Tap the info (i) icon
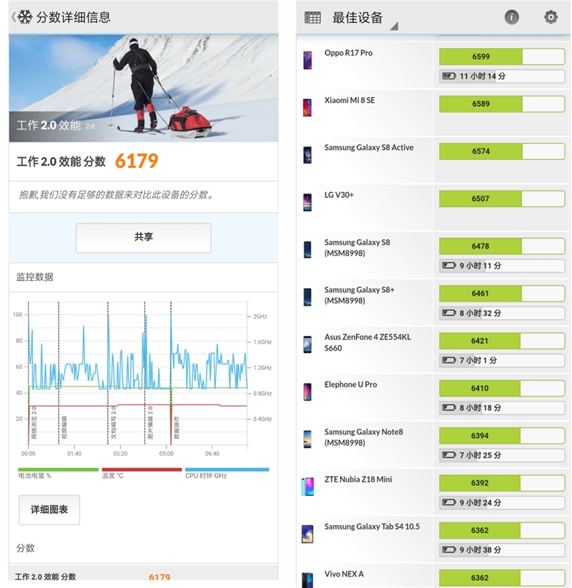 coord(512,17)
